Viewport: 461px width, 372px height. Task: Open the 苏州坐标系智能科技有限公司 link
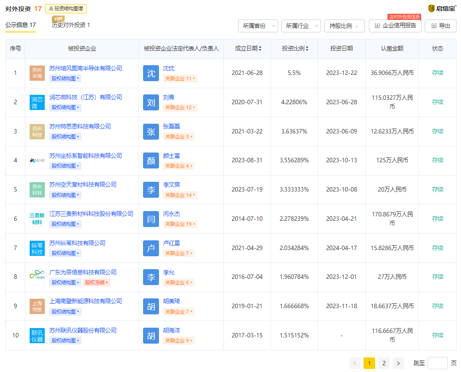click(85, 156)
